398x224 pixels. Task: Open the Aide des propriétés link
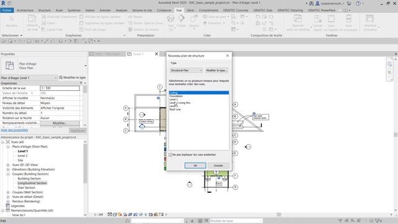pos(14,130)
